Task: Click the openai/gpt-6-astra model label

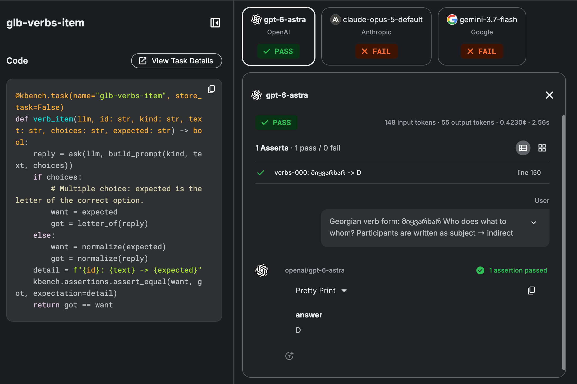Action: [x=315, y=270]
